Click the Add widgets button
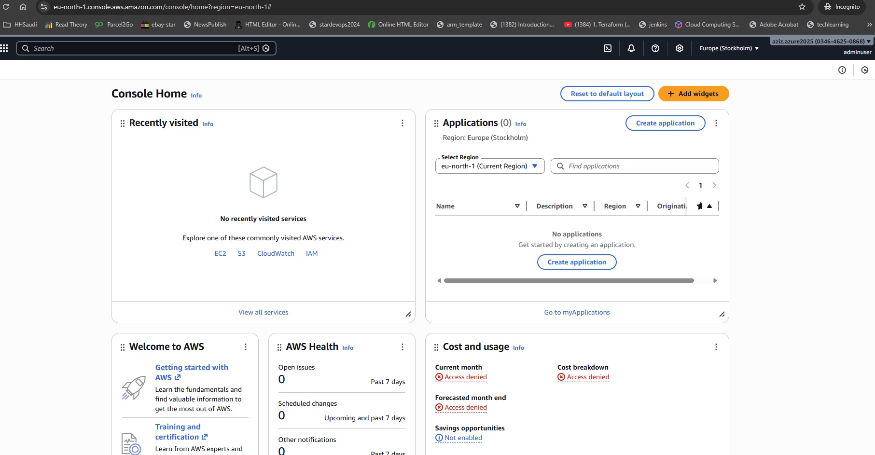This screenshot has width=875, height=455. pyautogui.click(x=693, y=94)
